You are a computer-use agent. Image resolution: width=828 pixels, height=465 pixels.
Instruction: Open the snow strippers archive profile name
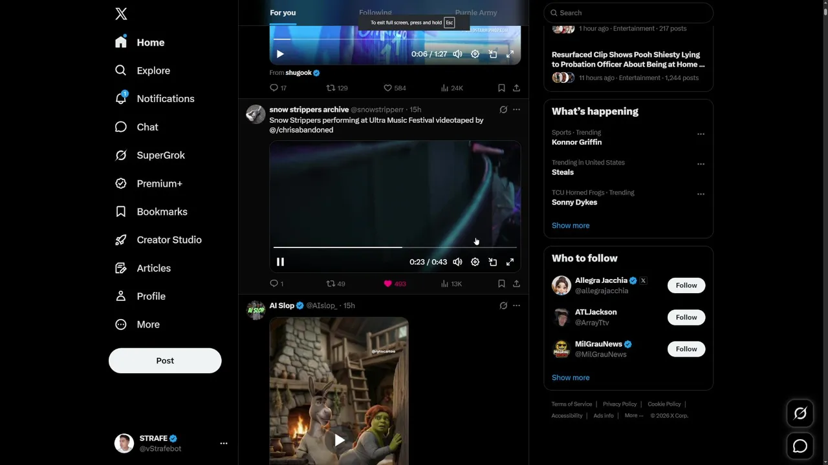click(309, 110)
